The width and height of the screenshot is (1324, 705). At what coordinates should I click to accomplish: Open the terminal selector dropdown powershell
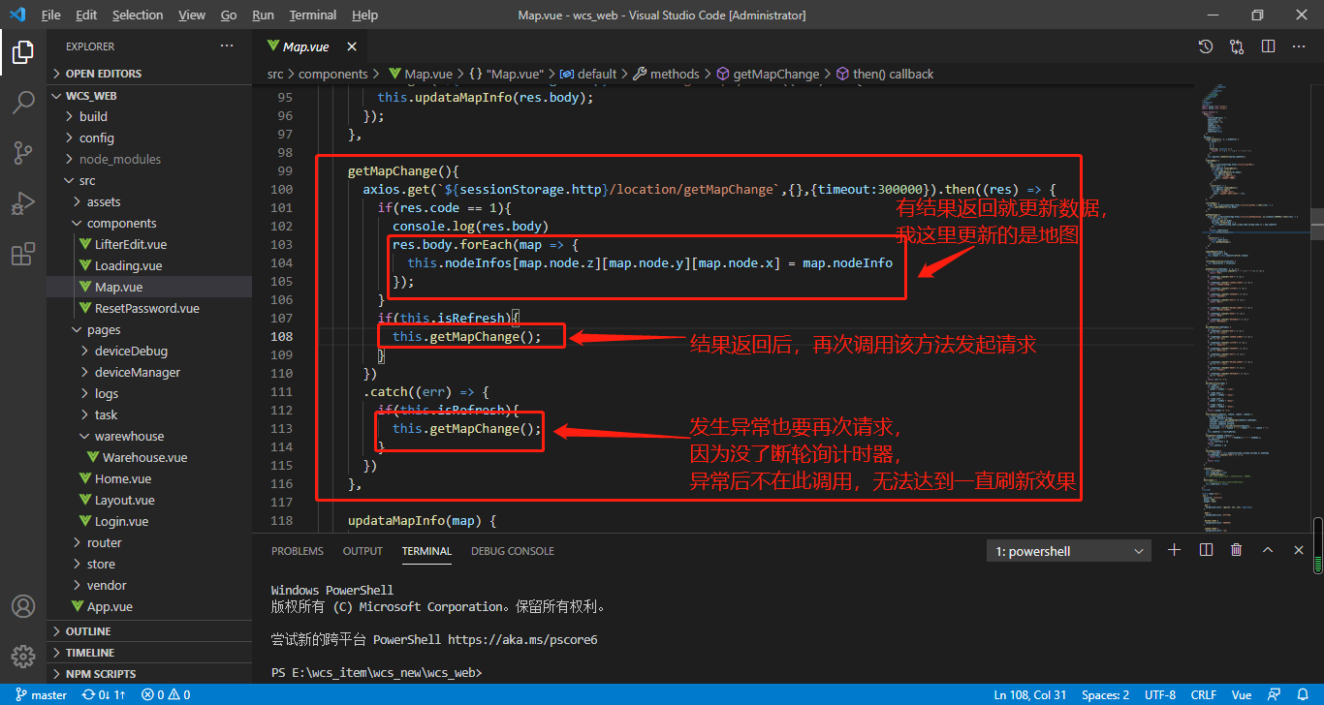(x=1070, y=551)
